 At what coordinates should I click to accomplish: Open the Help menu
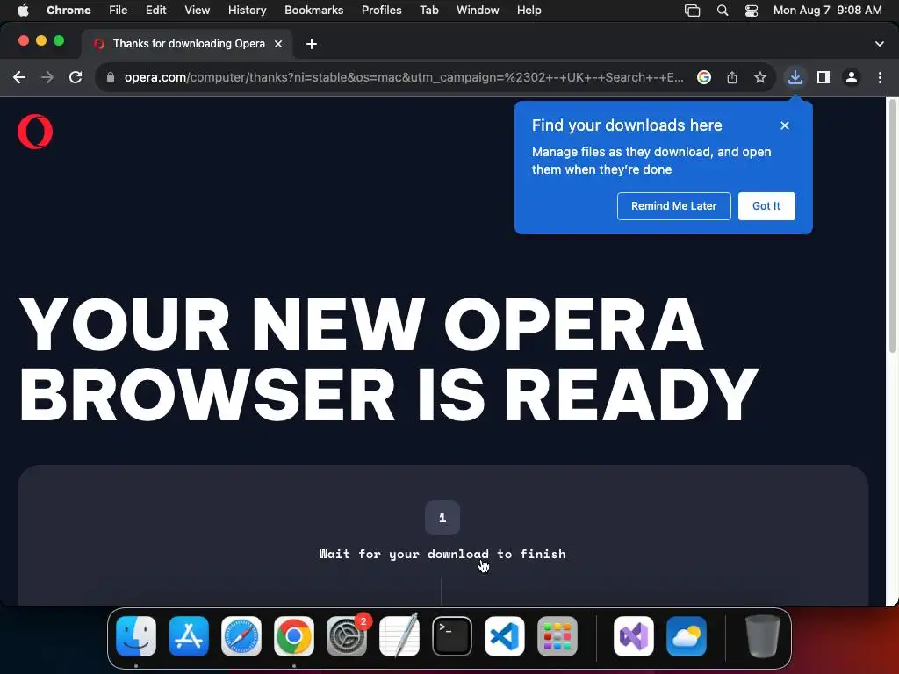click(x=529, y=11)
